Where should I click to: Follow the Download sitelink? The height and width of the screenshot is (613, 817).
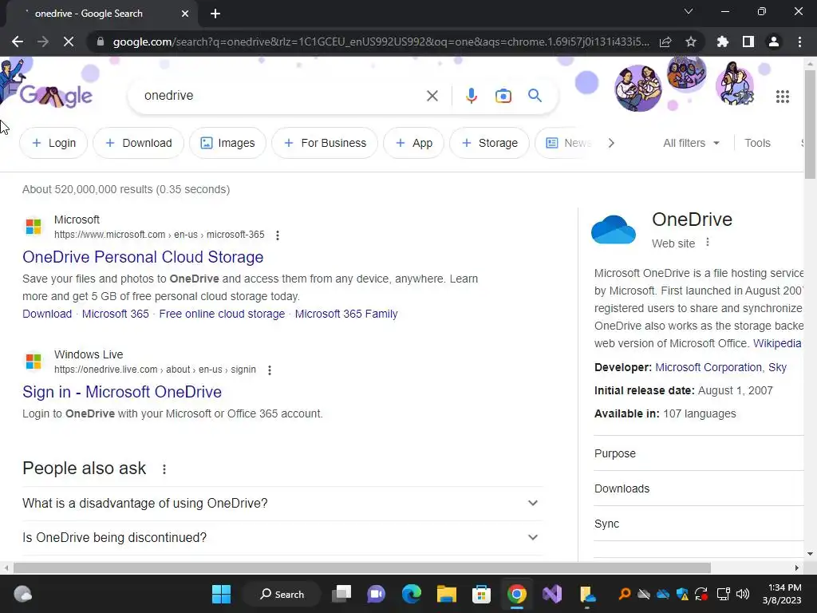tap(47, 314)
